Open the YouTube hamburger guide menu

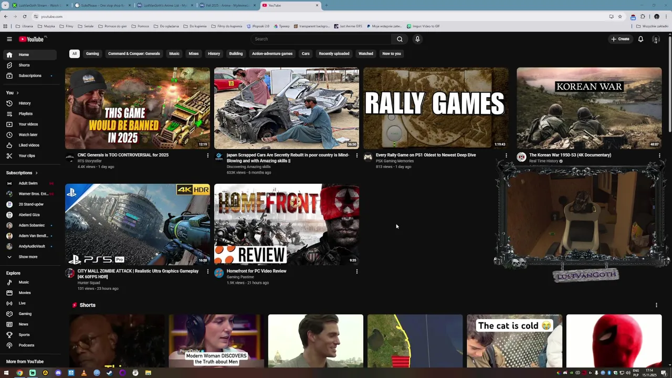tap(9, 39)
